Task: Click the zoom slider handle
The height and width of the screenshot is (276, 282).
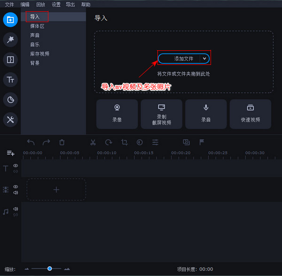Action: coord(50,268)
